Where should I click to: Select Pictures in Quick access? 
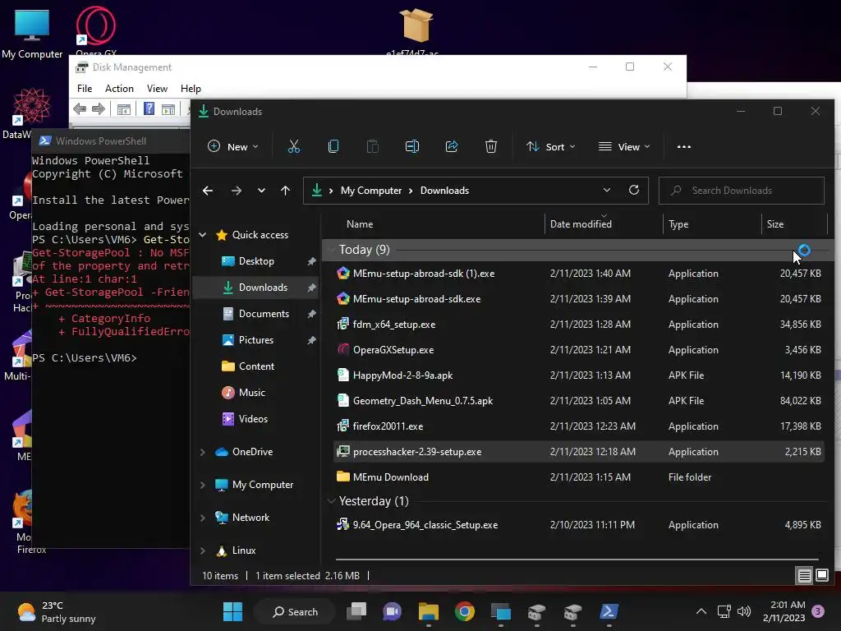tap(256, 340)
